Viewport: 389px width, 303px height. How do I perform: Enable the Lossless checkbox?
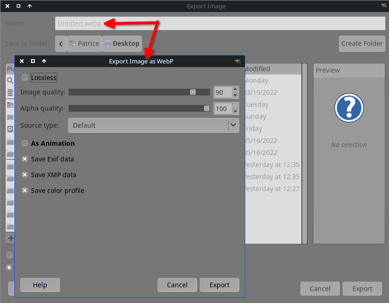[25, 78]
